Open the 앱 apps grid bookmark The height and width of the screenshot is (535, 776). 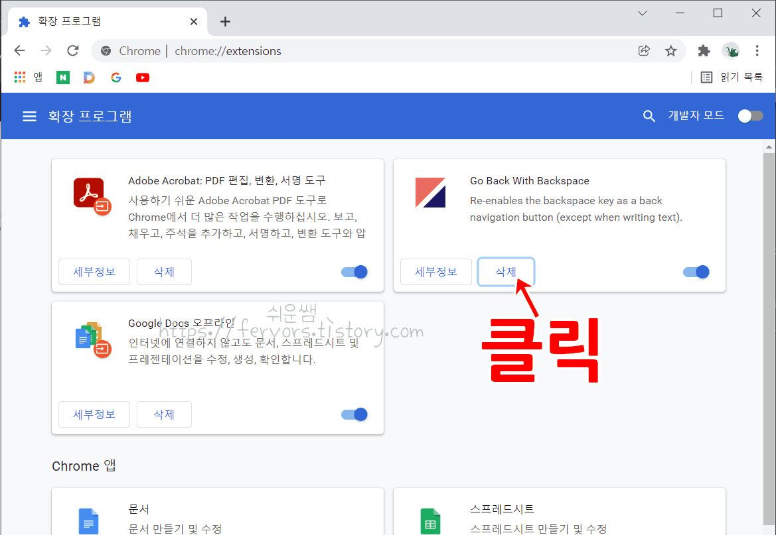[28, 77]
